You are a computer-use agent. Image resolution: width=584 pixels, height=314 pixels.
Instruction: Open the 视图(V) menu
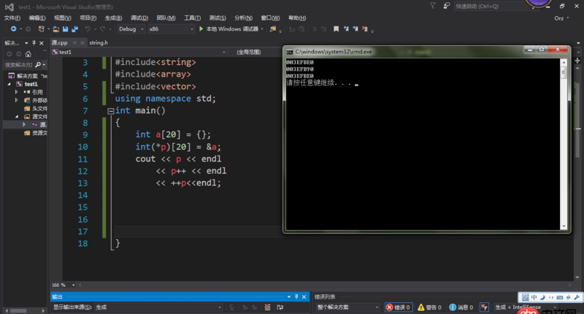pos(62,18)
